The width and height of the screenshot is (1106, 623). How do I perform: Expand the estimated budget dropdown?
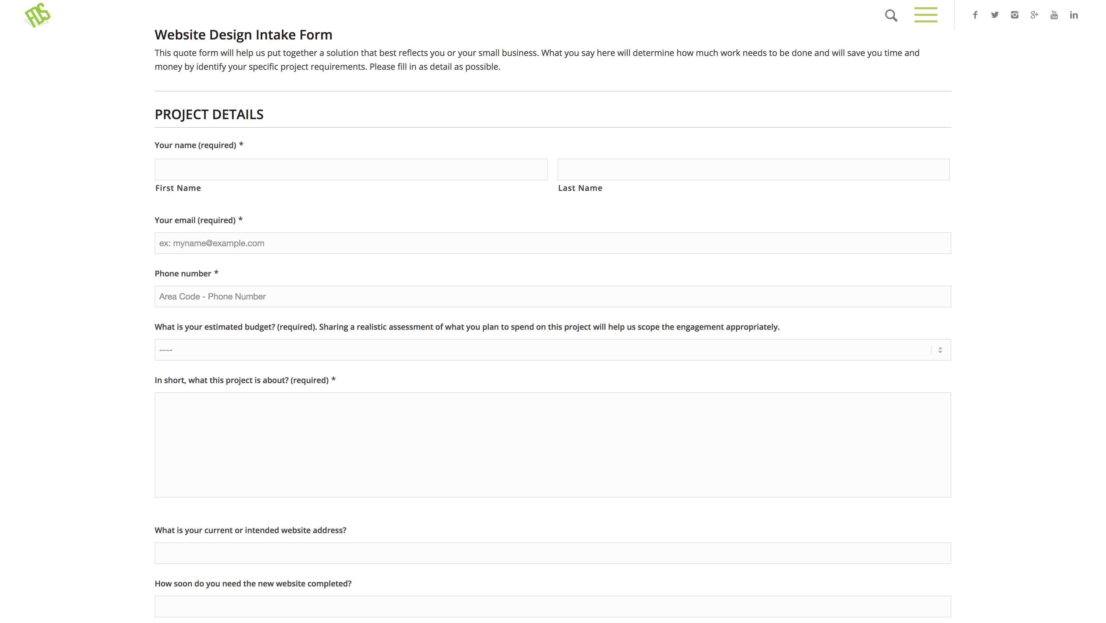coord(541,350)
